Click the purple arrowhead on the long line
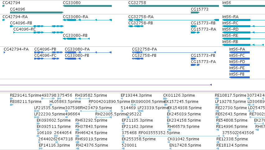Image resolution: width=265 pixels, height=150 pixels. [211, 85]
